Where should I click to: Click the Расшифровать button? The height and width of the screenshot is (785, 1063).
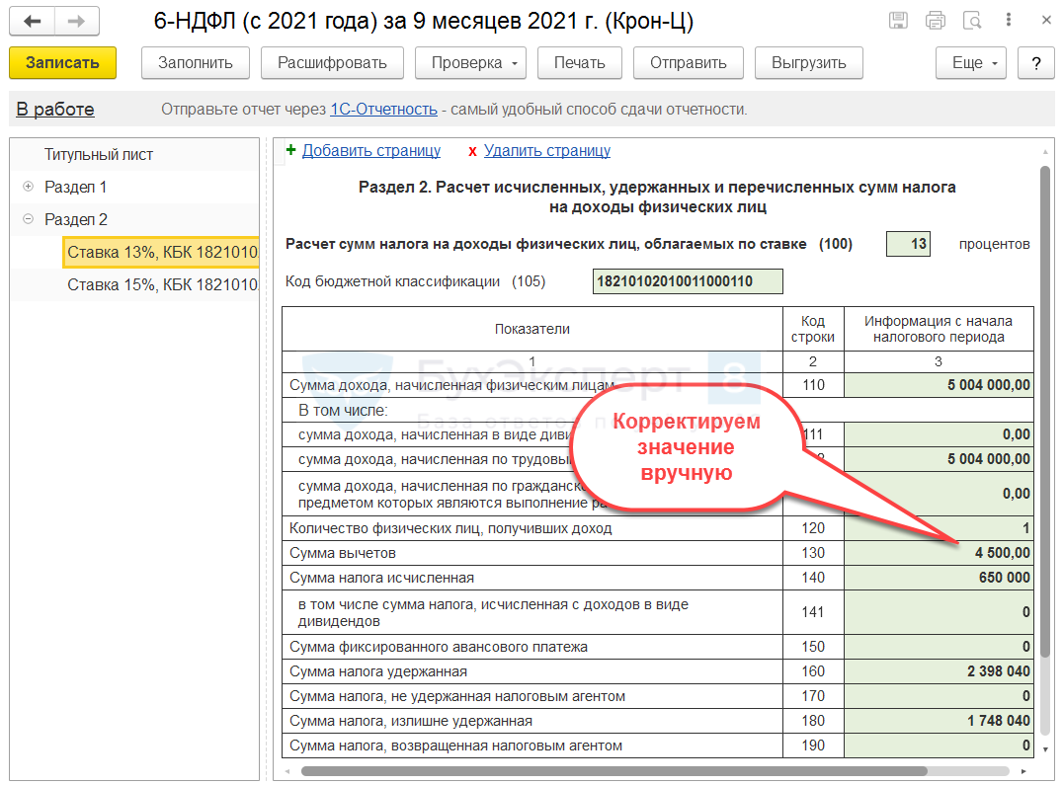point(332,62)
